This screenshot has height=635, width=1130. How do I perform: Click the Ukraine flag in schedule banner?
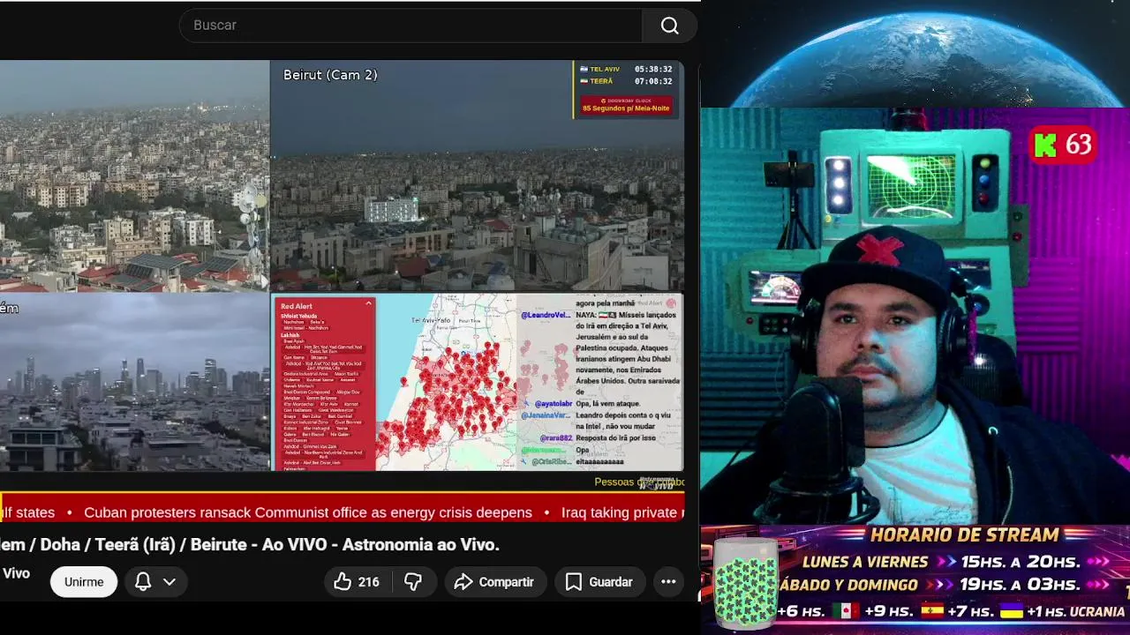pos(1012,611)
